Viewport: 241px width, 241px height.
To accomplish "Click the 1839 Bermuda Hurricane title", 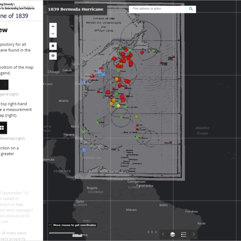I will point(77,8).
